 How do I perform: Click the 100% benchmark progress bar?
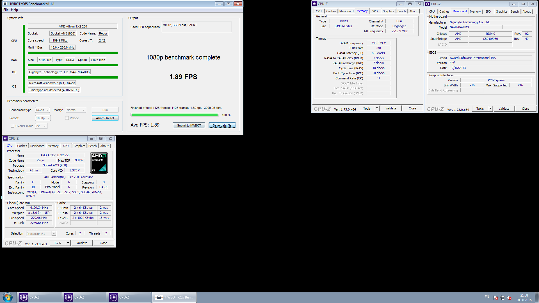click(x=174, y=115)
